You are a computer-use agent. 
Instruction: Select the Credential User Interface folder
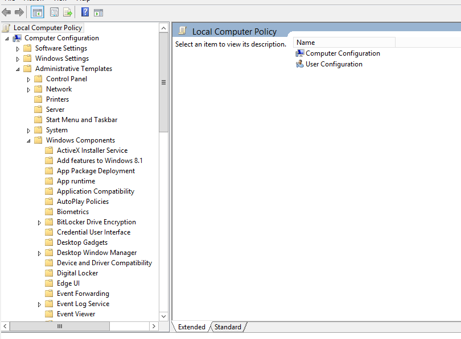[x=93, y=232]
